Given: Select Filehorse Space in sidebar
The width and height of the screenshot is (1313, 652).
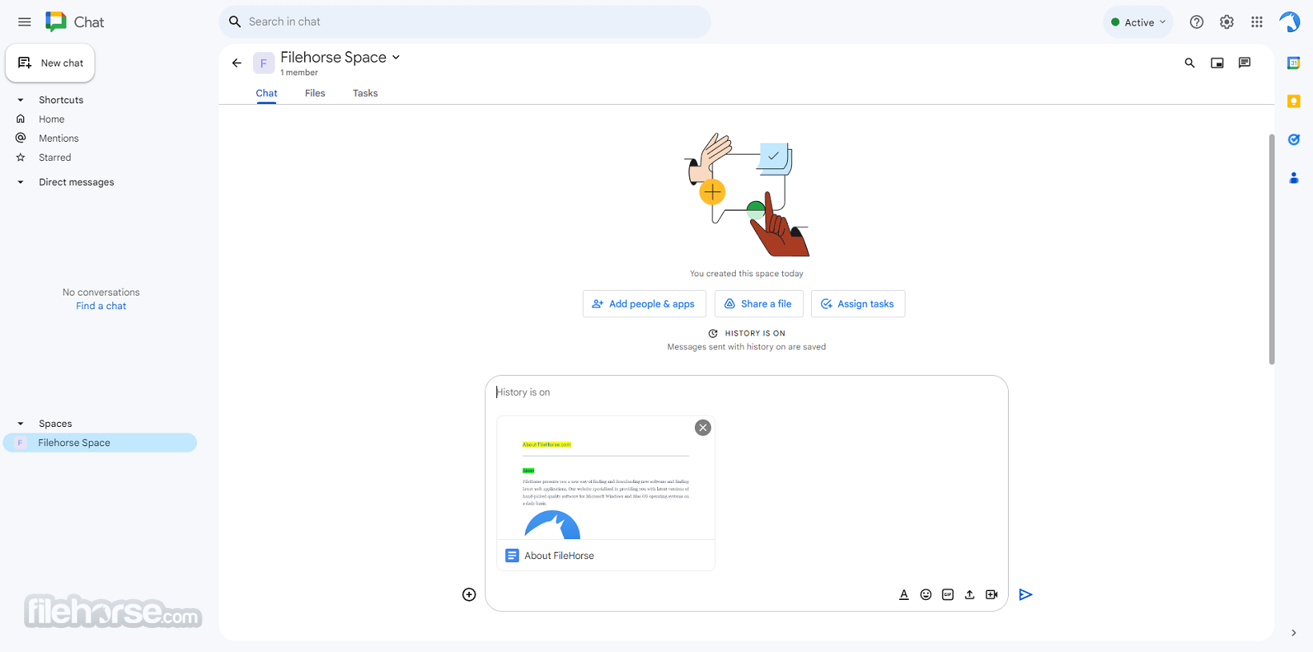Looking at the screenshot, I should click(100, 443).
